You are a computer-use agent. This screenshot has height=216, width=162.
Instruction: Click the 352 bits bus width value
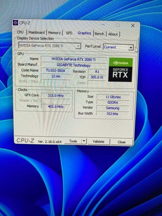tap(112, 114)
